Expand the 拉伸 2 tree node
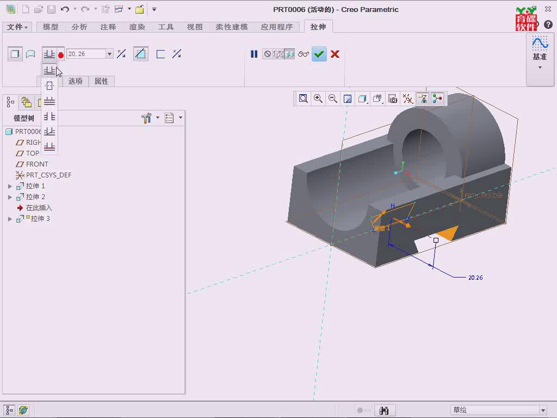The height and width of the screenshot is (418, 557). [x=10, y=197]
